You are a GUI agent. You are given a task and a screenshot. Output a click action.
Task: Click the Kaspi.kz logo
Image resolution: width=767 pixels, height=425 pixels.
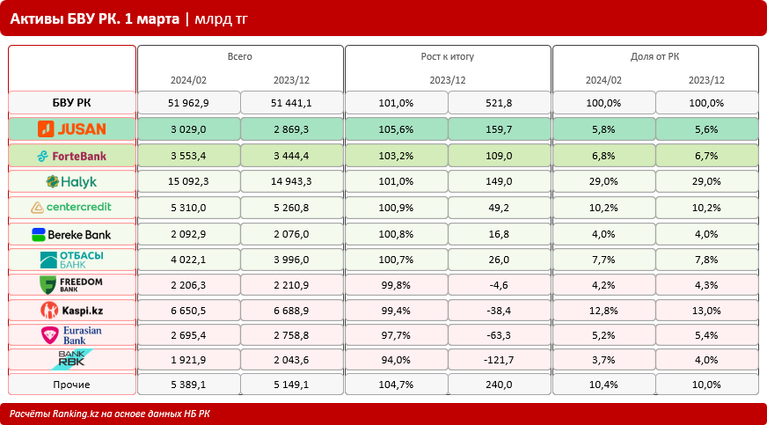click(72, 311)
